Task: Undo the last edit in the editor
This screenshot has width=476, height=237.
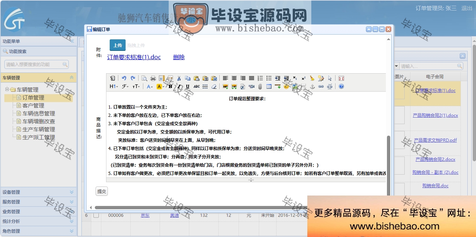Action: pyautogui.click(x=124, y=78)
